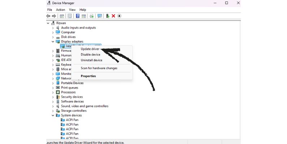
Task: Select Uninstall device in the context menu
Action: 91,60
